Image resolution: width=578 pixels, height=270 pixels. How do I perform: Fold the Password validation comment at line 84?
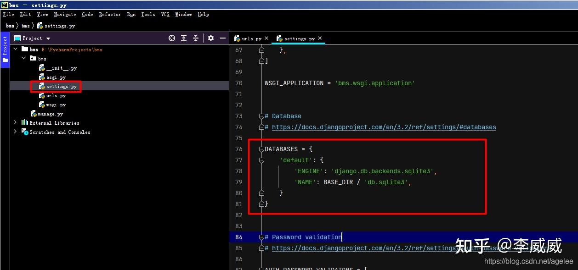(x=261, y=237)
